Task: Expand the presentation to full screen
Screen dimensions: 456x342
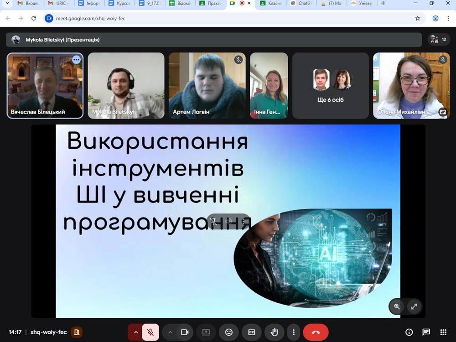Action: pos(414,307)
